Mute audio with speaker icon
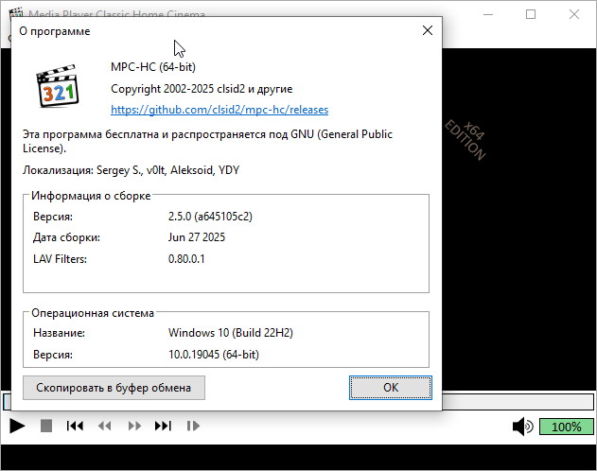 click(523, 427)
